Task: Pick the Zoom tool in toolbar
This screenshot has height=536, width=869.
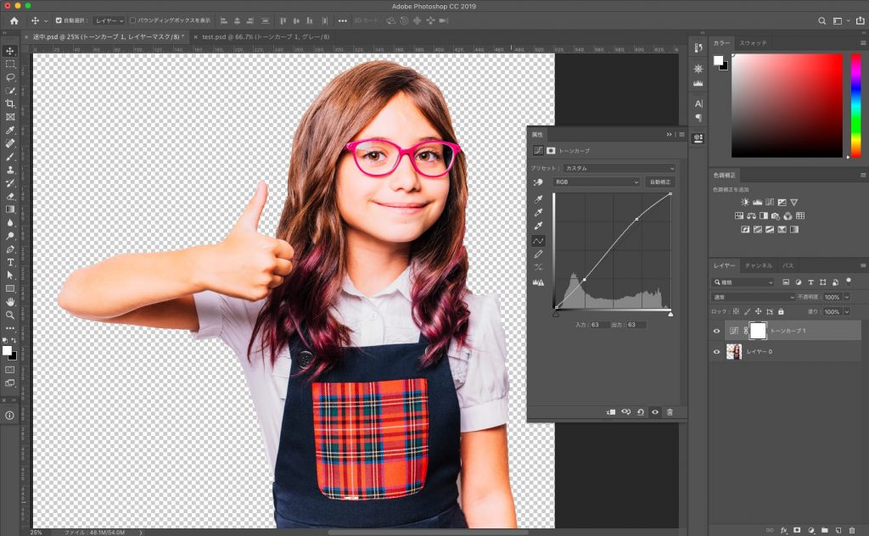Action: 10,315
